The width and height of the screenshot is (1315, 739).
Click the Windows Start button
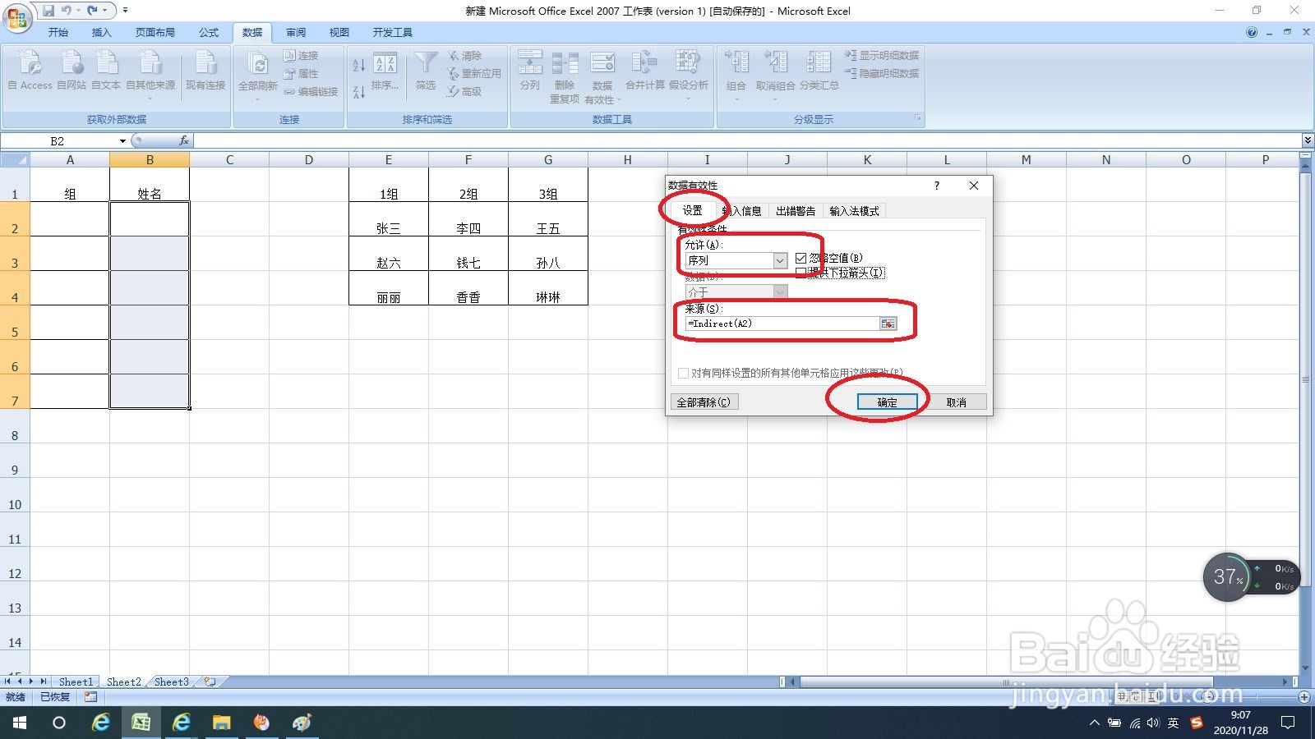[20, 723]
